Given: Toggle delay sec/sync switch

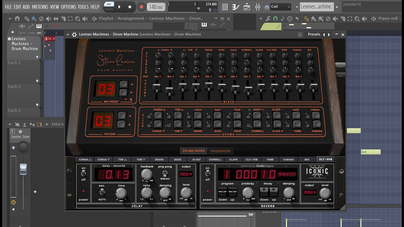Looking at the screenshot, I should pyautogui.click(x=102, y=192).
